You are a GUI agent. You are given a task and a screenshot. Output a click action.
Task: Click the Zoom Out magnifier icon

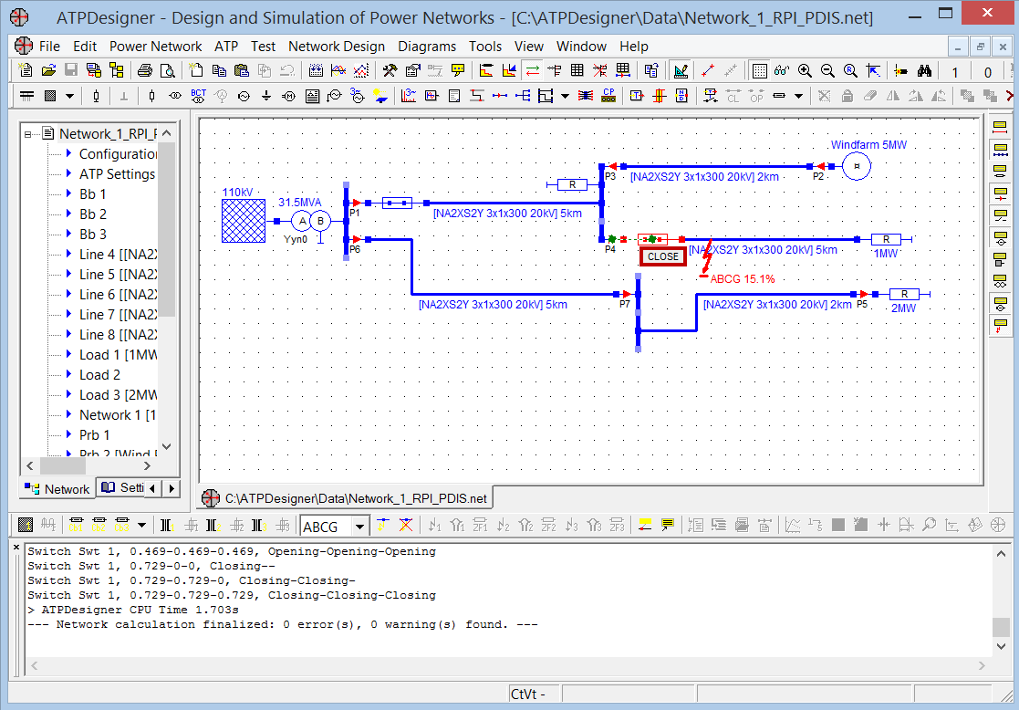pos(827,70)
